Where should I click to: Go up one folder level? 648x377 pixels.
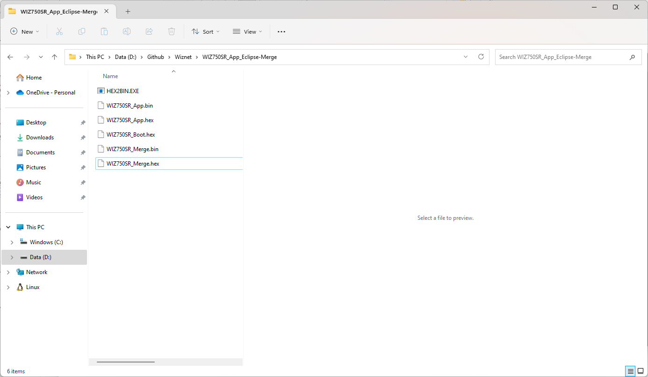pyautogui.click(x=55, y=57)
